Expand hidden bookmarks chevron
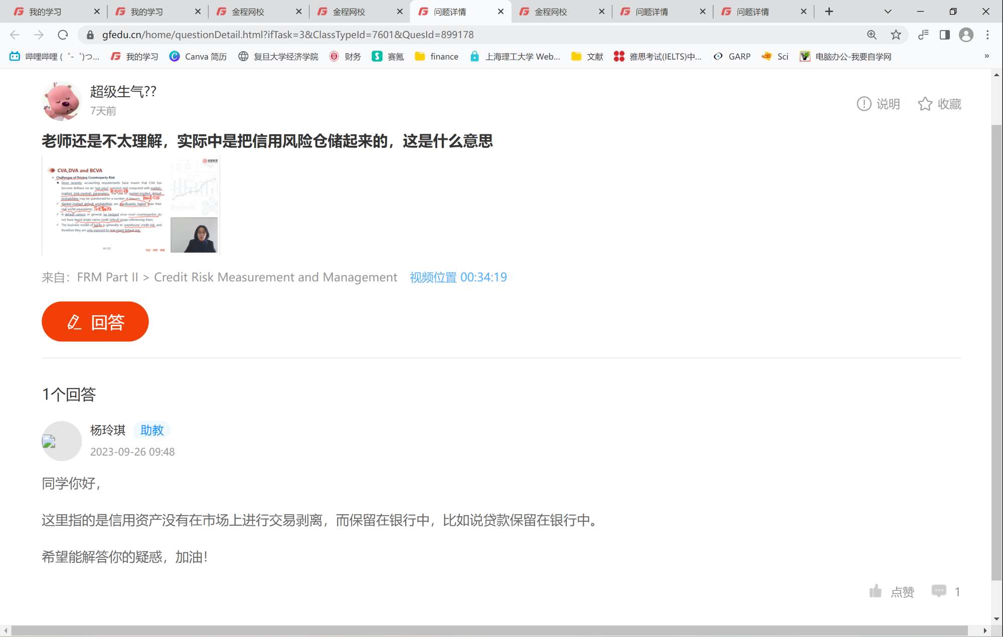Viewport: 1003px width, 637px height. click(x=986, y=56)
